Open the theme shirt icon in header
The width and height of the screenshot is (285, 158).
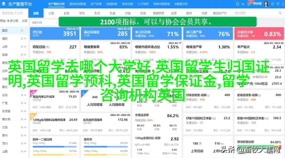[x=278, y=4]
